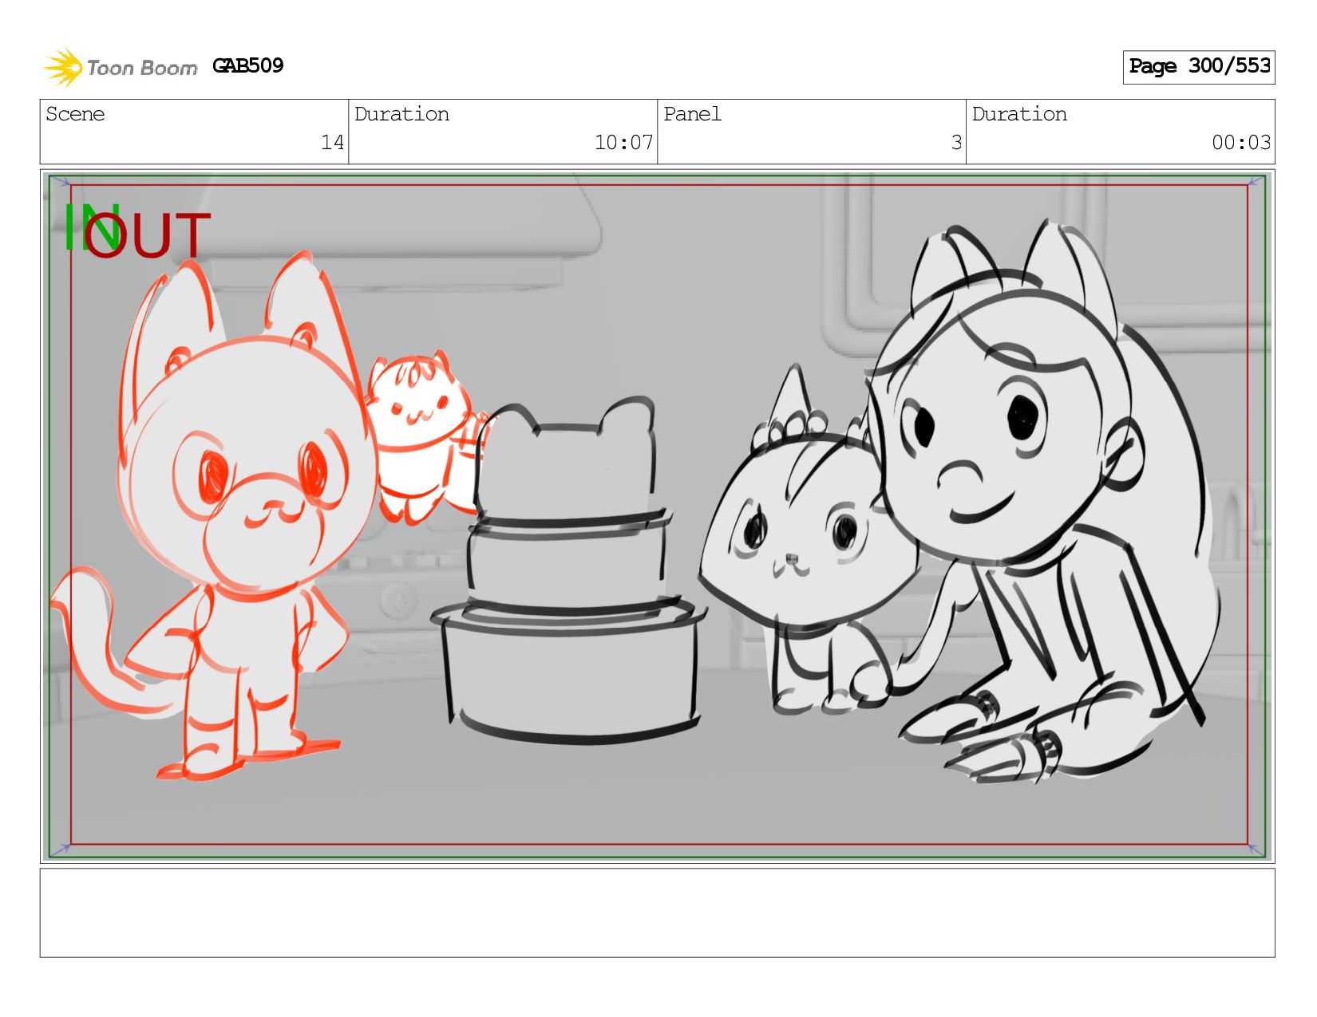Click the red OUT marker
Screen dimensions: 1317x1017
[148, 235]
